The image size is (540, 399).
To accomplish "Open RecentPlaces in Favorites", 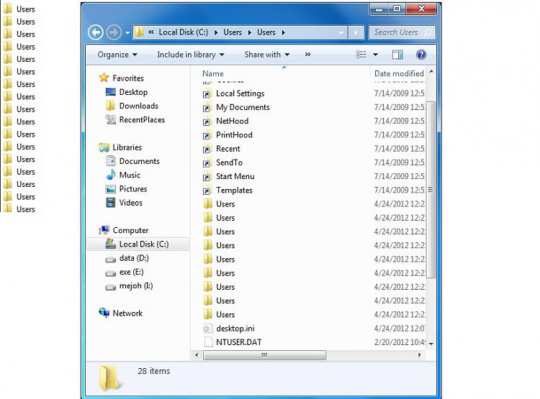I will pos(142,119).
